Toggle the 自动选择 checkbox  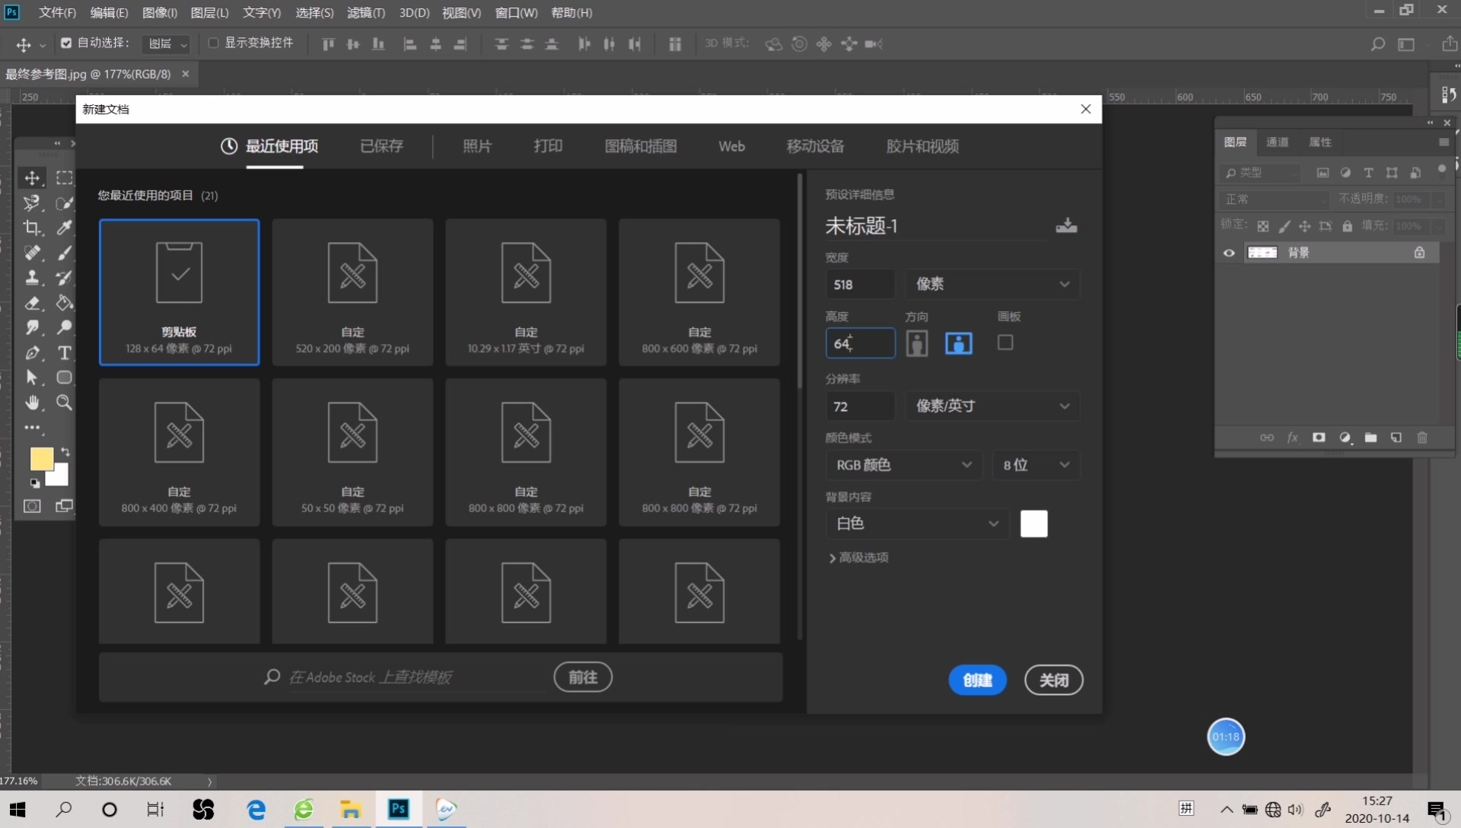[66, 43]
